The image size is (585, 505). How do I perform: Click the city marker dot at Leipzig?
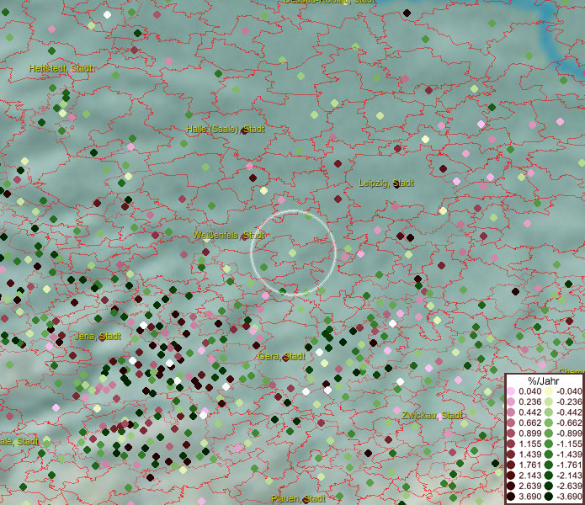pyautogui.click(x=395, y=183)
